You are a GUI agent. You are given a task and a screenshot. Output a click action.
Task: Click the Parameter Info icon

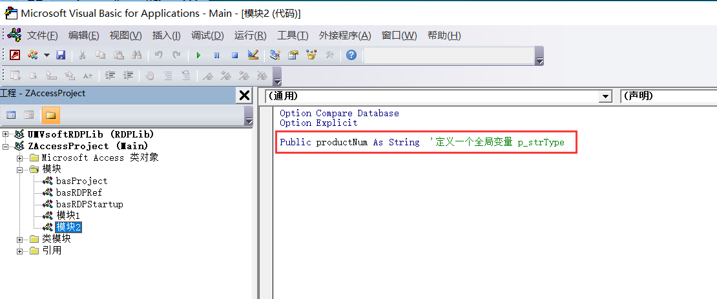tap(70, 76)
